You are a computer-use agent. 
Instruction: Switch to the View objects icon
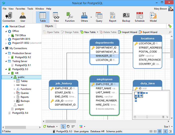[56, 17]
